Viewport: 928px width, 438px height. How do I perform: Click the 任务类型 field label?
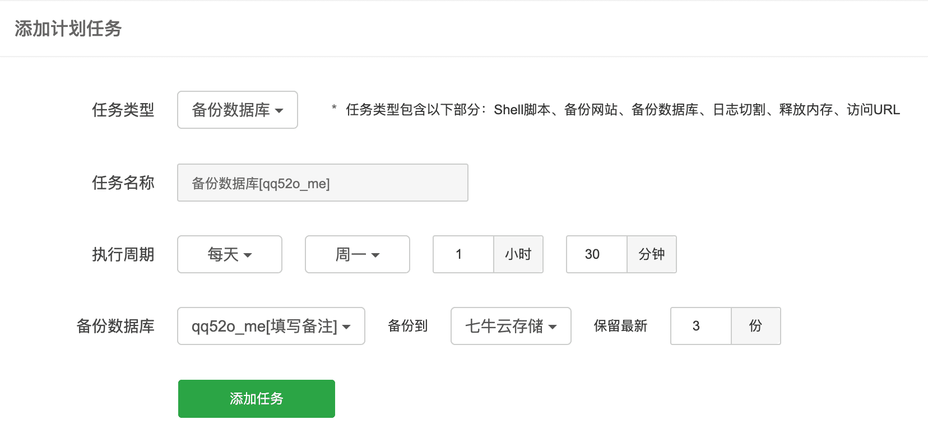coord(123,110)
